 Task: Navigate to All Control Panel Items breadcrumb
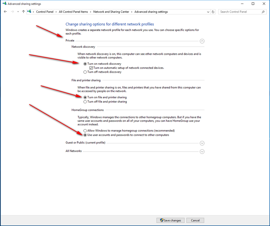73,12
